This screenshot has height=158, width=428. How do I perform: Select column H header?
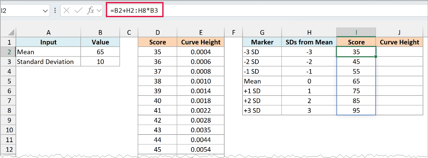coord(309,32)
